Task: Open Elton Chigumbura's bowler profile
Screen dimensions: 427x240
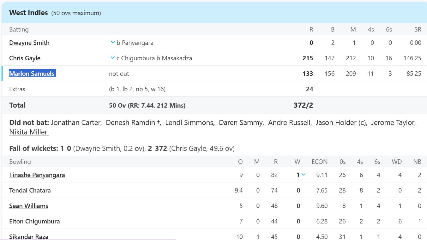Action: (34, 221)
